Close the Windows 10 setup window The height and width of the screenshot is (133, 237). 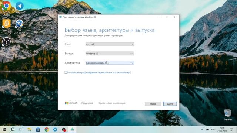click(175, 17)
